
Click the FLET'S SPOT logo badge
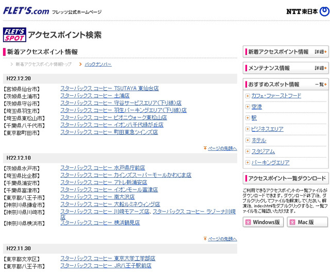(x=14, y=35)
